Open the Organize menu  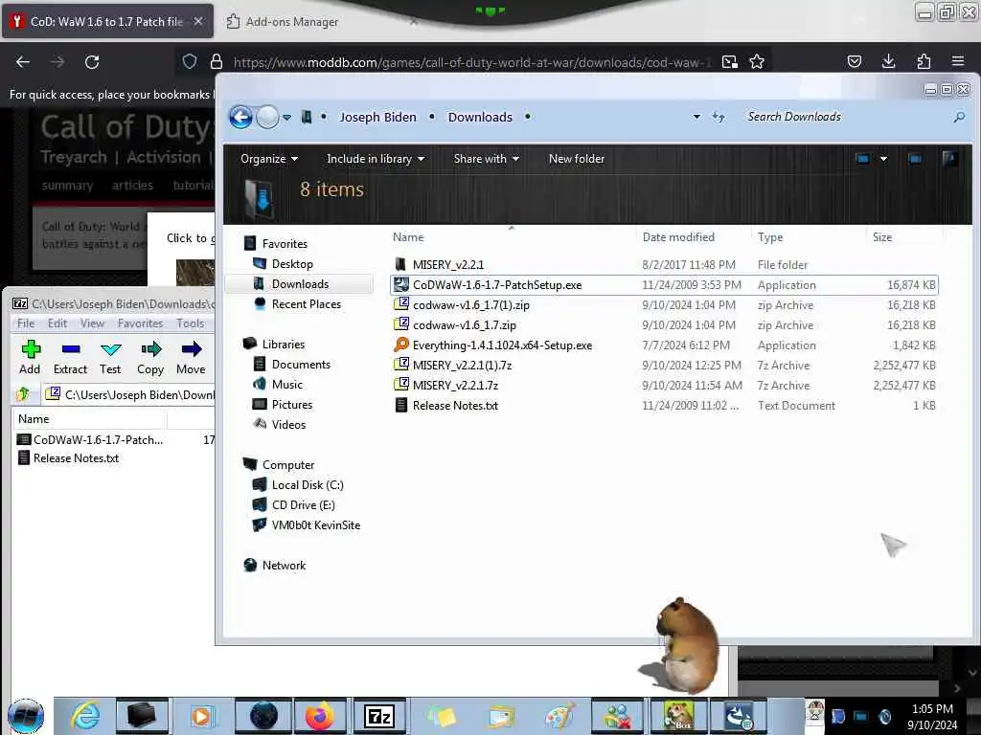point(269,159)
